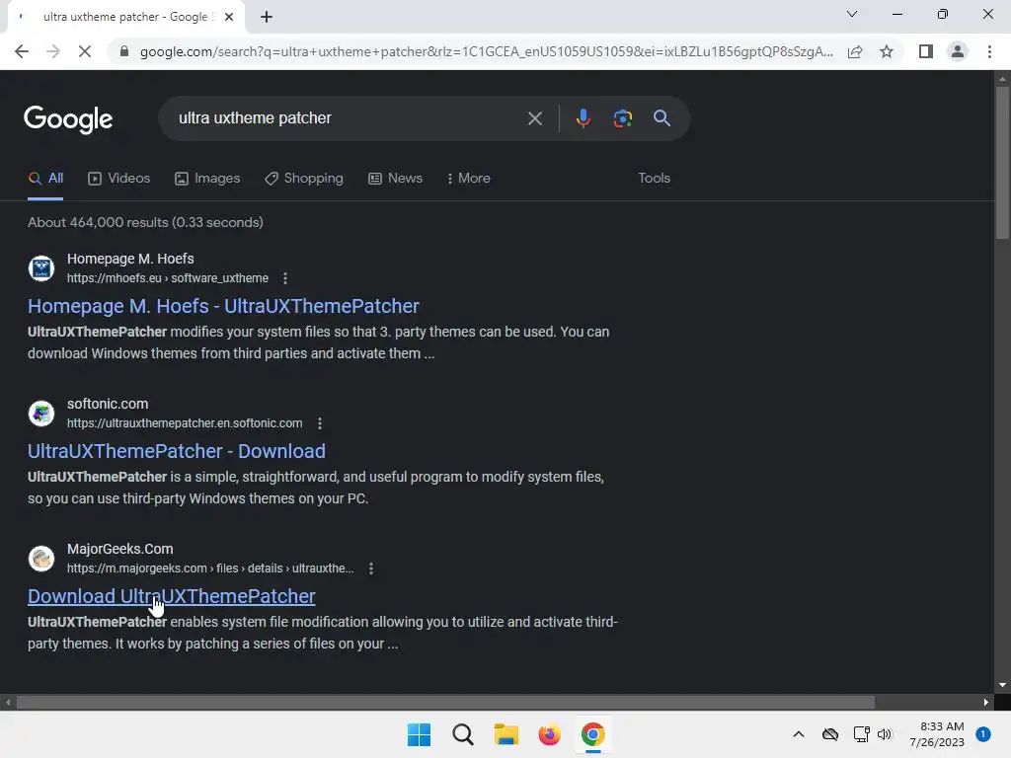This screenshot has width=1011, height=758.
Task: Switch to the Videos tab
Action: coord(119,179)
